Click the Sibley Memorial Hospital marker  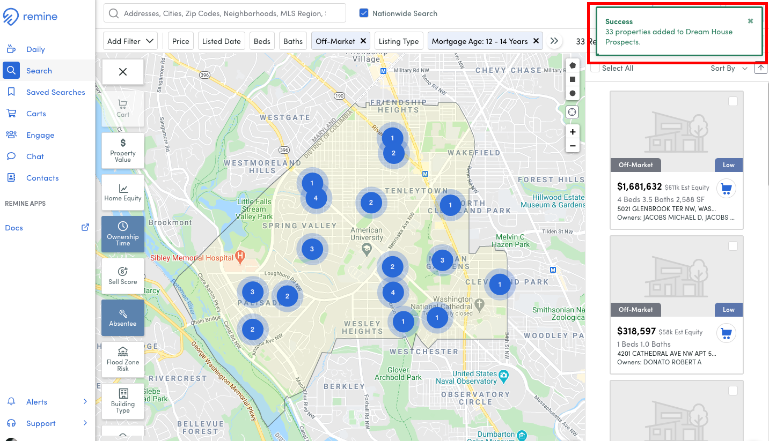(240, 257)
